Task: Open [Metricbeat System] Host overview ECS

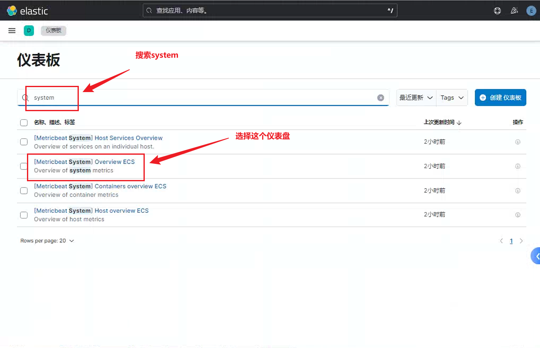Action: (x=91, y=211)
